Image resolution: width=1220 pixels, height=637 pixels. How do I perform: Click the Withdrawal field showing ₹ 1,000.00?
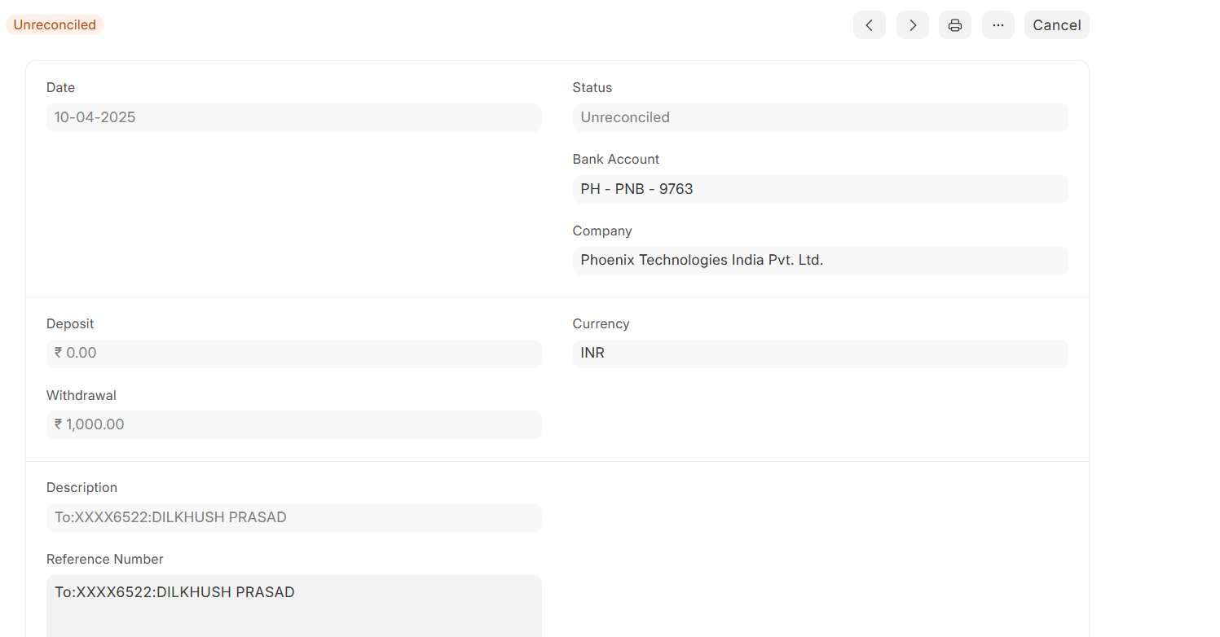click(x=293, y=424)
